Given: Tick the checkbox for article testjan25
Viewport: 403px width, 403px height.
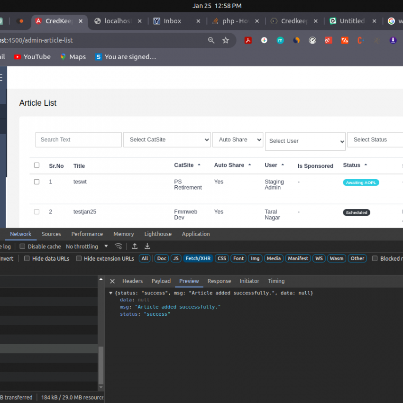Looking at the screenshot, I should pos(37,212).
